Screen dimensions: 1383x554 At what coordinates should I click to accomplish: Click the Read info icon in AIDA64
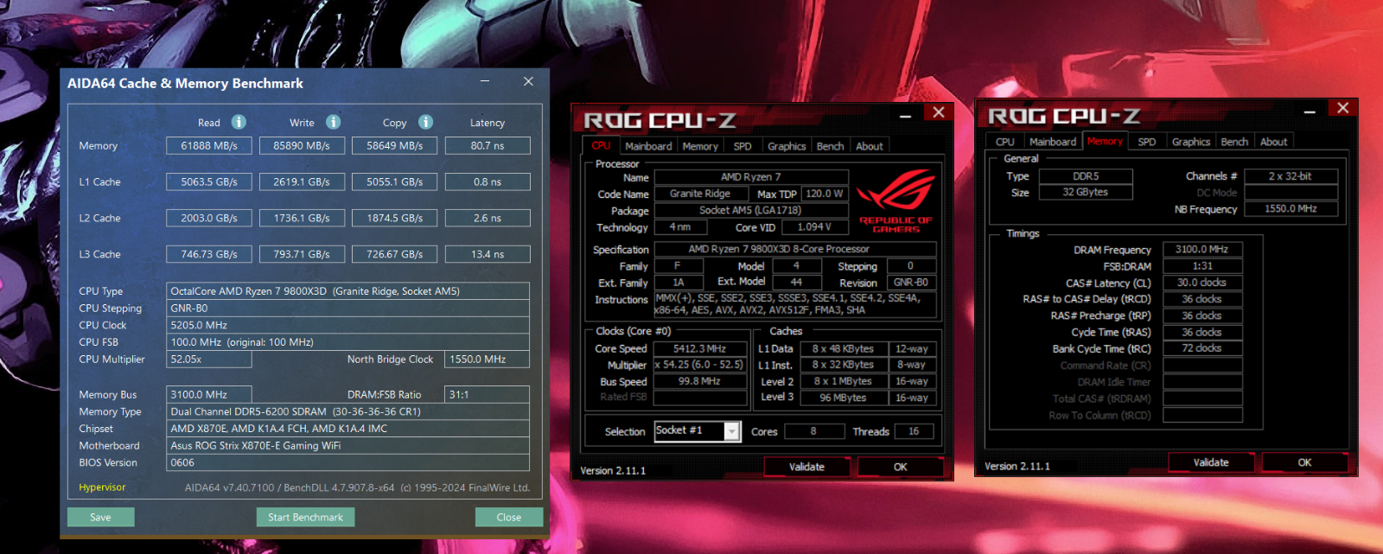(239, 122)
